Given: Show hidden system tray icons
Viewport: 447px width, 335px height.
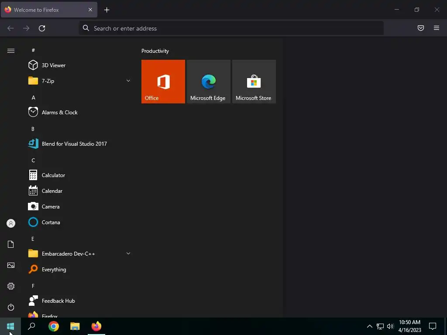Looking at the screenshot, I should coord(369,326).
